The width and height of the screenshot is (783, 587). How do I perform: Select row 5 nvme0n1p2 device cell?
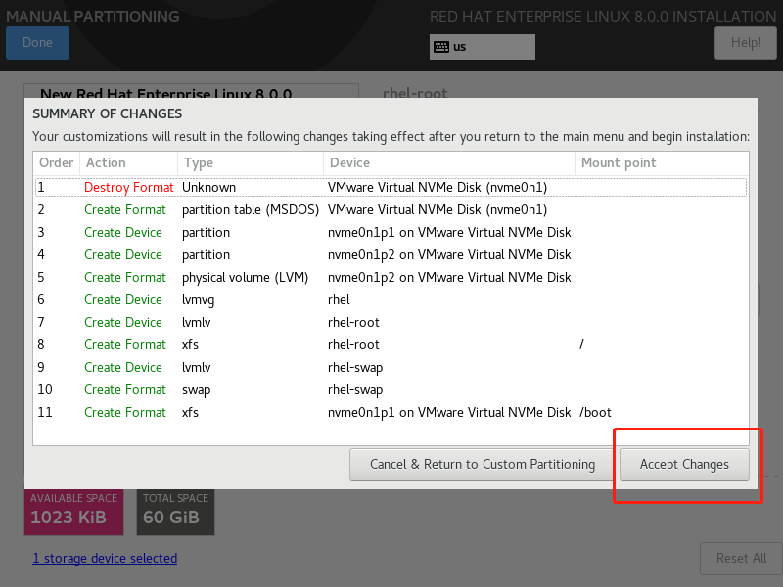(x=449, y=277)
